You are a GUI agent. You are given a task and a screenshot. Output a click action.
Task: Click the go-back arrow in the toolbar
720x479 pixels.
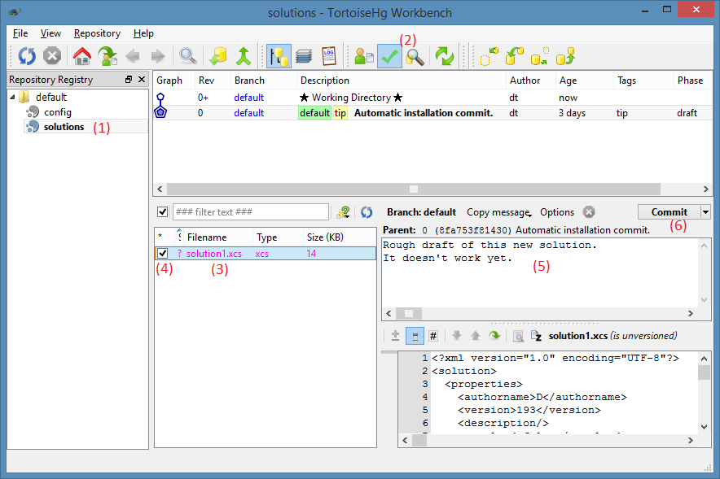(x=133, y=56)
